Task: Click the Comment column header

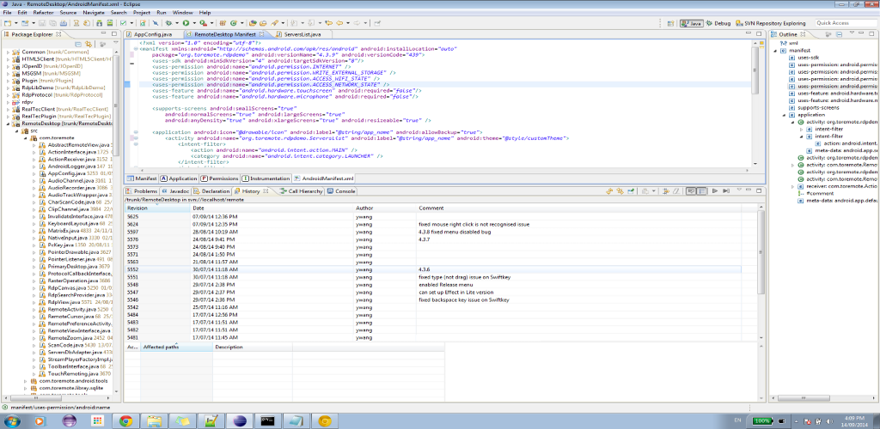Action: [578, 208]
